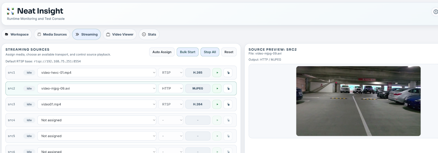Click the Idle status badge for src4
This screenshot has height=153, width=438.
[29, 120]
